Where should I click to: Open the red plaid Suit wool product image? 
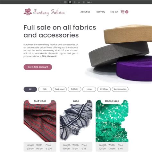(40, 122)
